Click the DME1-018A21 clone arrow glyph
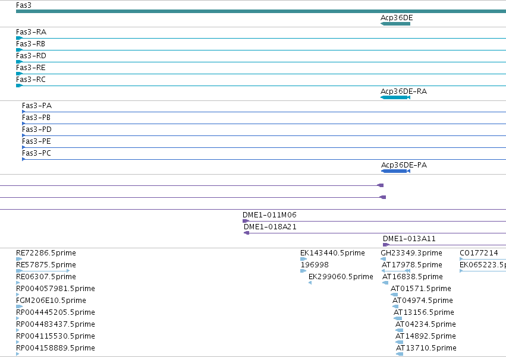Image resolution: width=506 pixels, height=357 pixels. click(x=247, y=233)
